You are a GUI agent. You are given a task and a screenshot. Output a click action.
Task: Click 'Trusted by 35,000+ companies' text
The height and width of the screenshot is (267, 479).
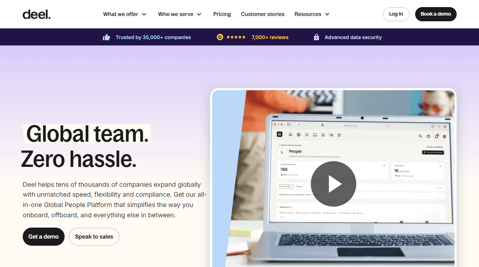coord(153,37)
